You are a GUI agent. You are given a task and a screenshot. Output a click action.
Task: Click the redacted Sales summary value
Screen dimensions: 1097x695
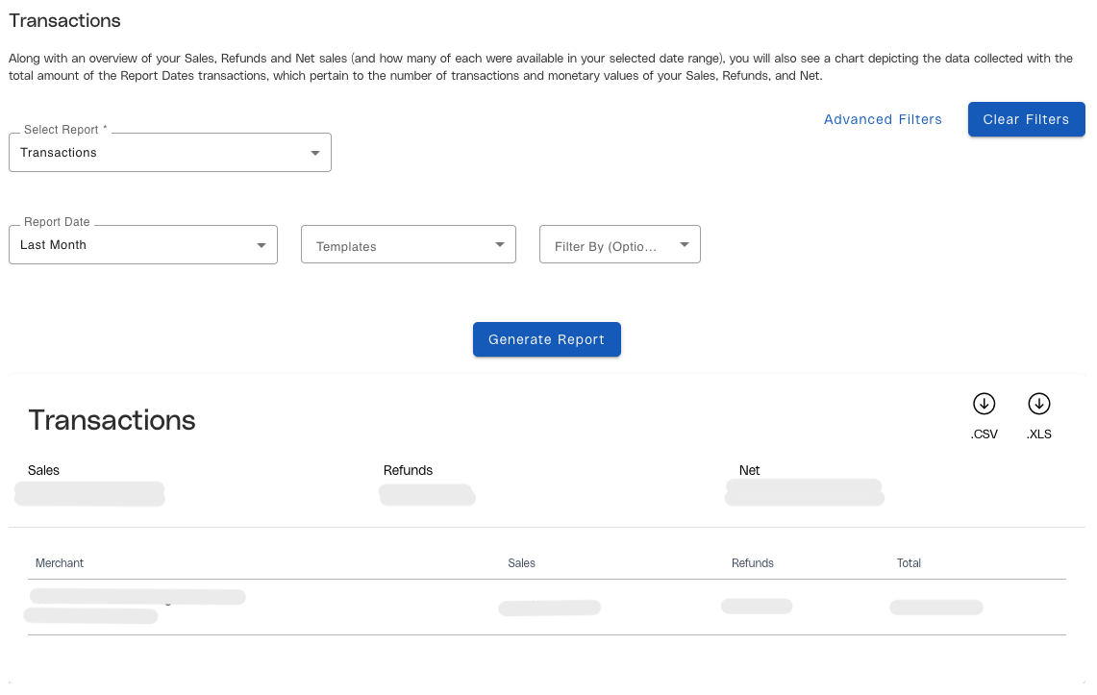coord(89,494)
